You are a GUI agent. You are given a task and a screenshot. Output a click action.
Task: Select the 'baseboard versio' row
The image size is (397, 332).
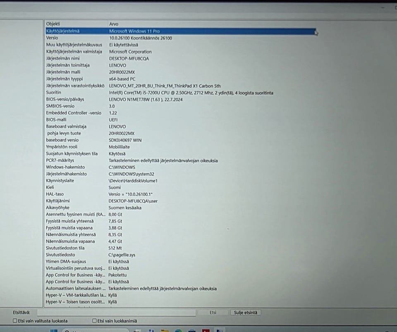coord(62,140)
